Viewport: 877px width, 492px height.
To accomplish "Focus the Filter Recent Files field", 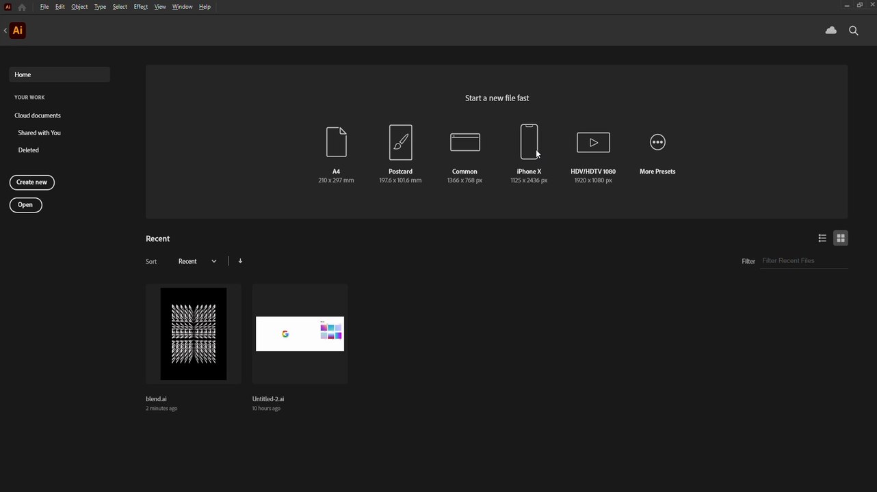I will click(804, 261).
